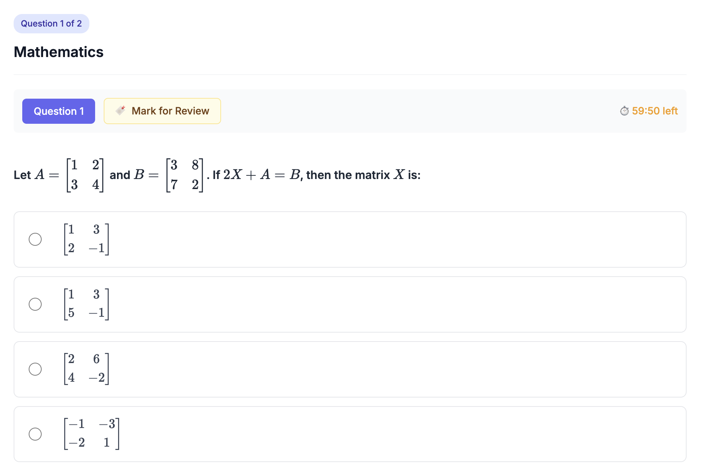The image size is (702, 475).
Task: Choose the second answer option card
Action: coord(350,304)
